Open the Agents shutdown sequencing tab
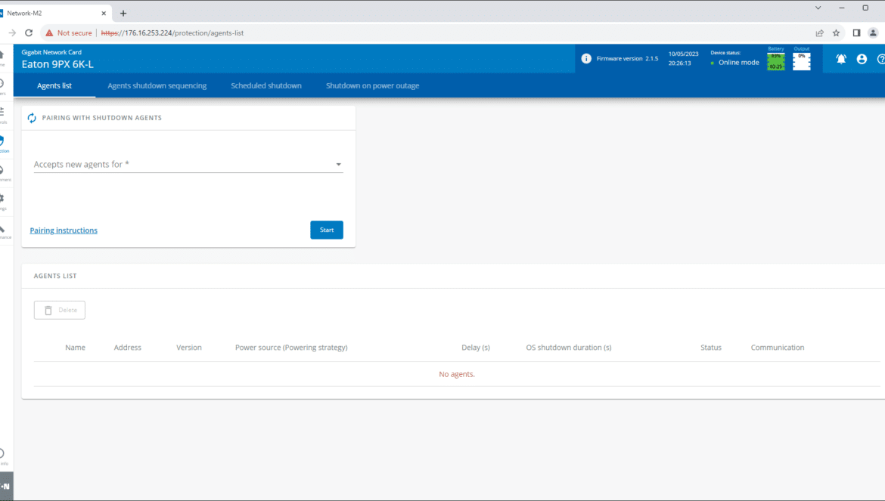The width and height of the screenshot is (885, 501). pos(157,85)
